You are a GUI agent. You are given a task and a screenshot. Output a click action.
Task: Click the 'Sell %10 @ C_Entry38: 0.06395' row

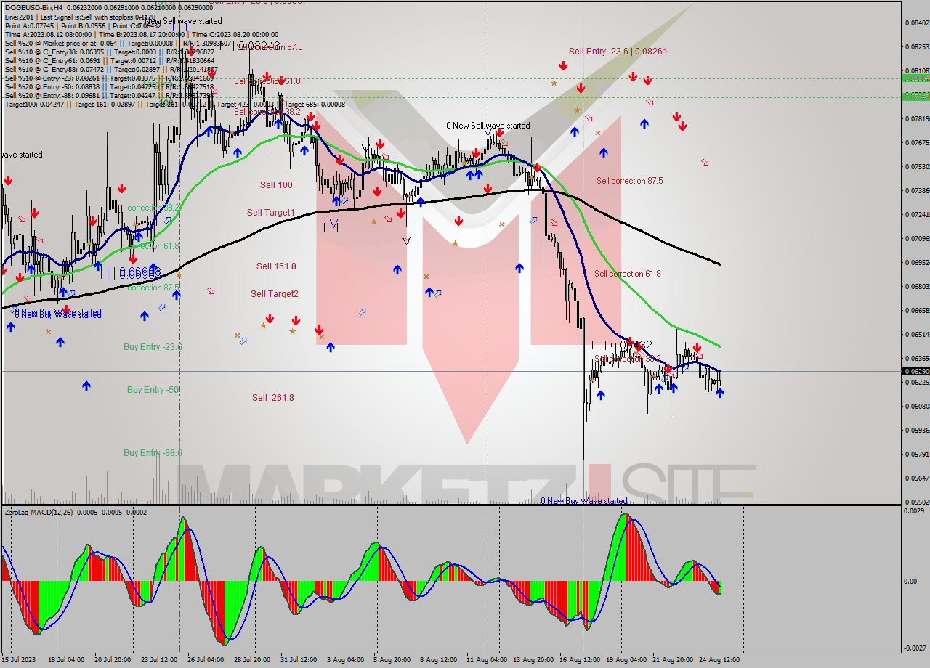click(x=109, y=52)
